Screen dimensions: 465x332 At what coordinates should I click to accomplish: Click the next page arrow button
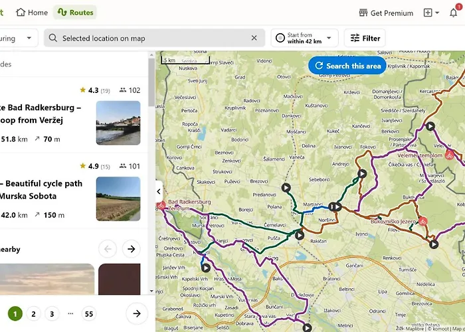point(136,314)
